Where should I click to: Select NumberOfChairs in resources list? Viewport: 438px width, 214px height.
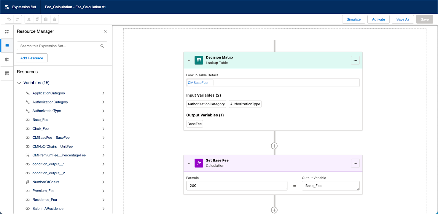pos(46,182)
